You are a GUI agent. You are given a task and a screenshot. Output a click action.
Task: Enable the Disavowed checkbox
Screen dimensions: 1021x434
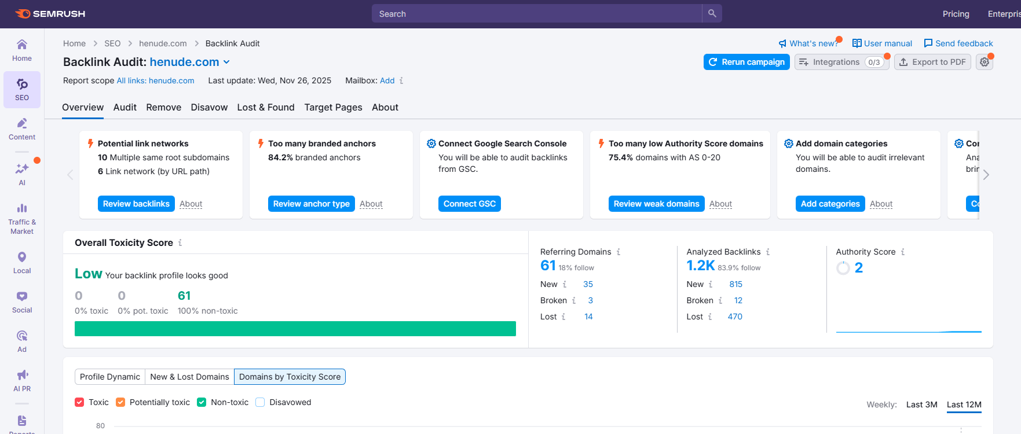(260, 402)
